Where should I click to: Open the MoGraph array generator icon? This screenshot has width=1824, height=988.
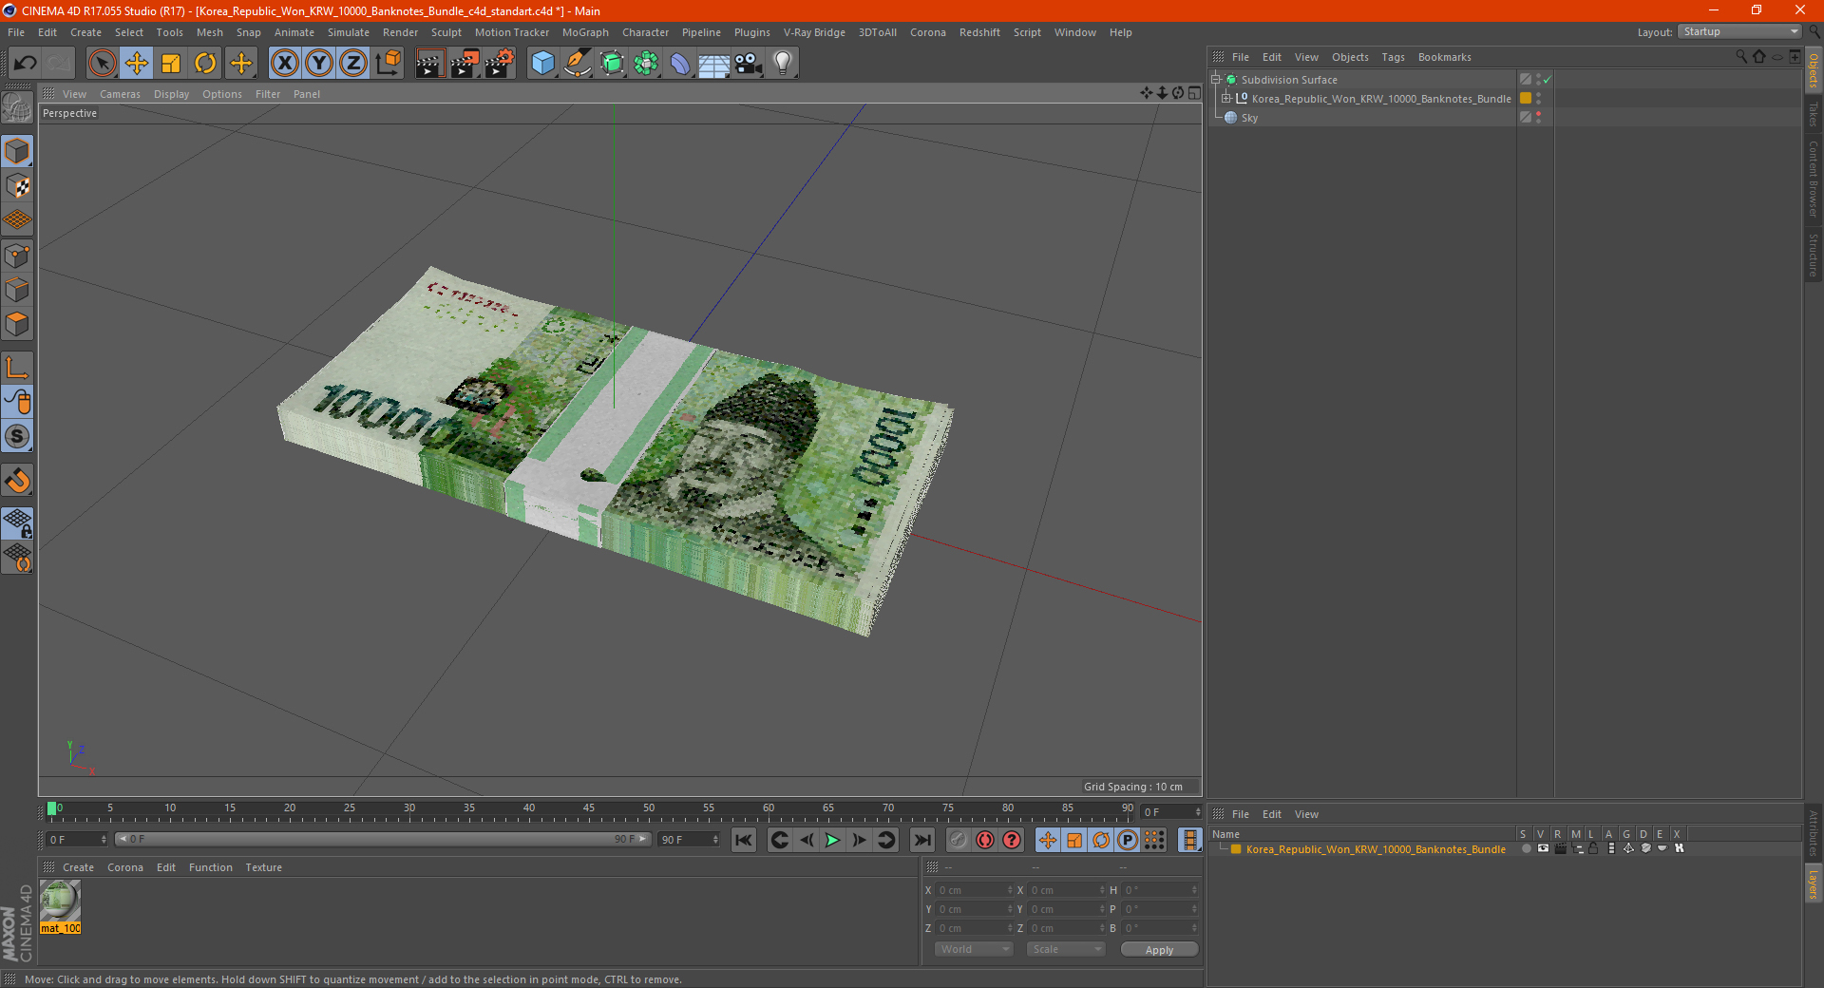tap(646, 64)
